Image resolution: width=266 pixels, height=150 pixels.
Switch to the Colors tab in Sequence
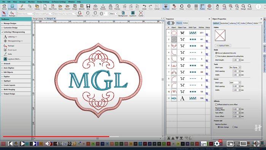click(185, 23)
